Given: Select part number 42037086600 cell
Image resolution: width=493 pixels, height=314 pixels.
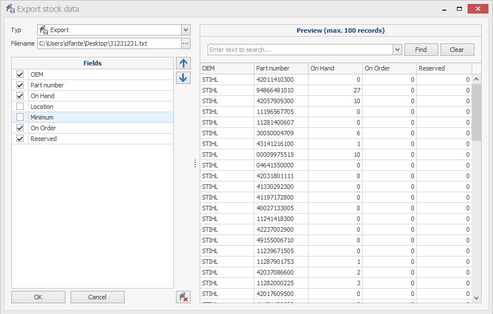Looking at the screenshot, I should click(281, 272).
